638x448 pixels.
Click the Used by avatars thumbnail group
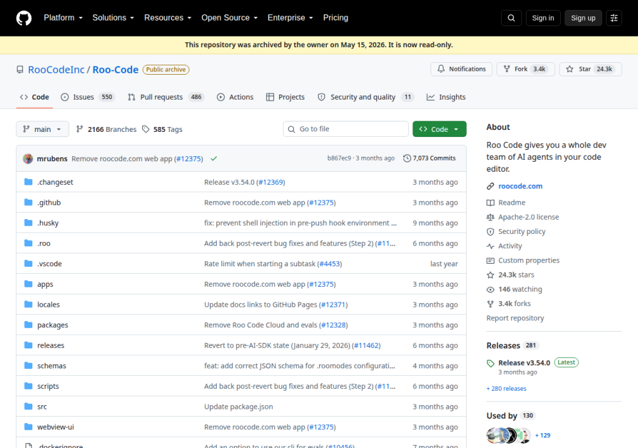(x=509, y=436)
